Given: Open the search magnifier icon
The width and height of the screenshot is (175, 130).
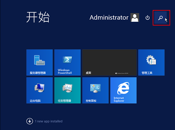Looking at the screenshot, I should point(161,18).
